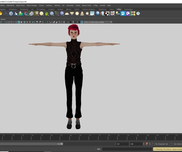Toggle the view transform button beside ACES

click(x=82, y=22)
